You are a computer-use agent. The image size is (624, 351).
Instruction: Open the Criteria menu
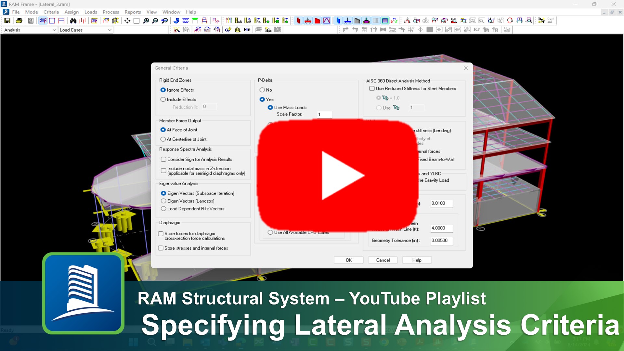coord(51,12)
